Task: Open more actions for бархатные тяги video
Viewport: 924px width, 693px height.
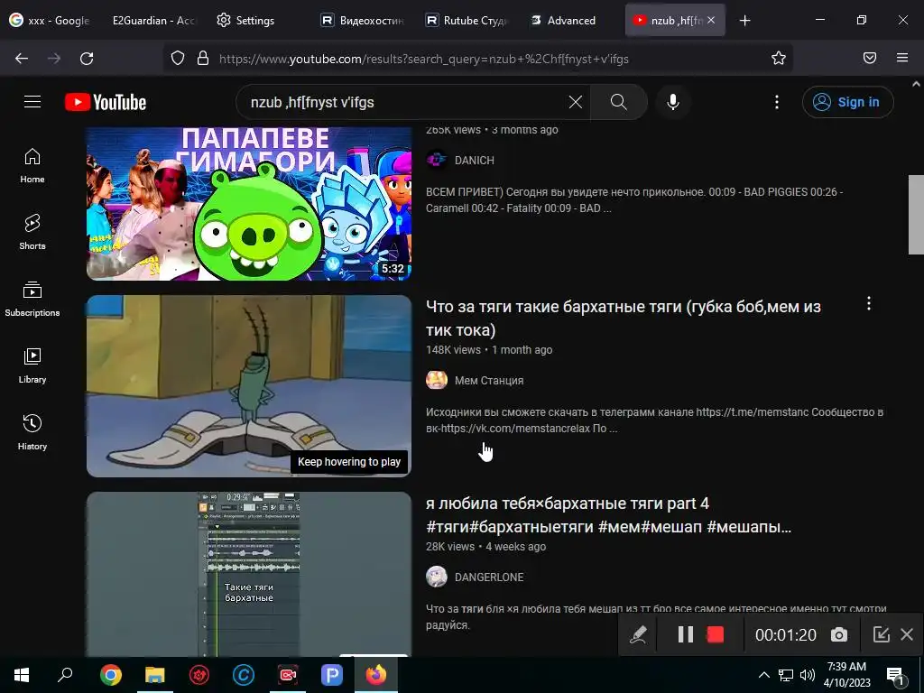Action: pos(868,303)
